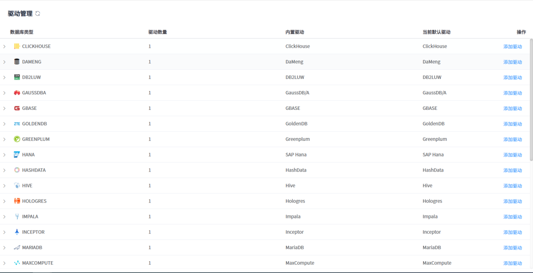Click the DAMENG database icon

[17, 62]
